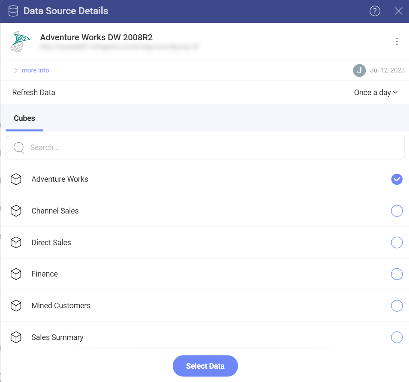The height and width of the screenshot is (382, 409).
Task: Click the Direct Sales cube name
Action: [x=51, y=242]
